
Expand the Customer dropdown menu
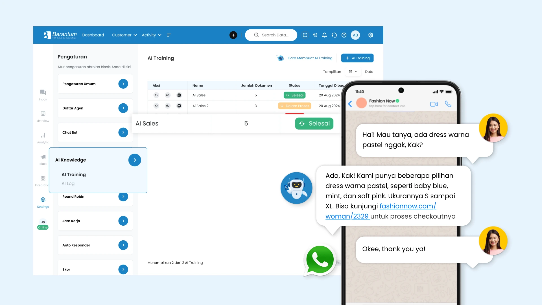click(x=124, y=35)
